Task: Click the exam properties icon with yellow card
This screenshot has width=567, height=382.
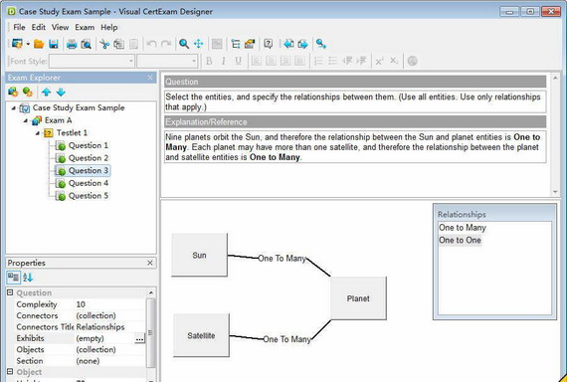Action: [x=250, y=44]
